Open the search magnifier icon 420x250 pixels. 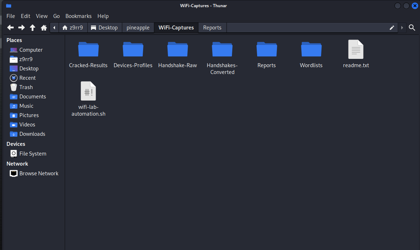point(412,27)
